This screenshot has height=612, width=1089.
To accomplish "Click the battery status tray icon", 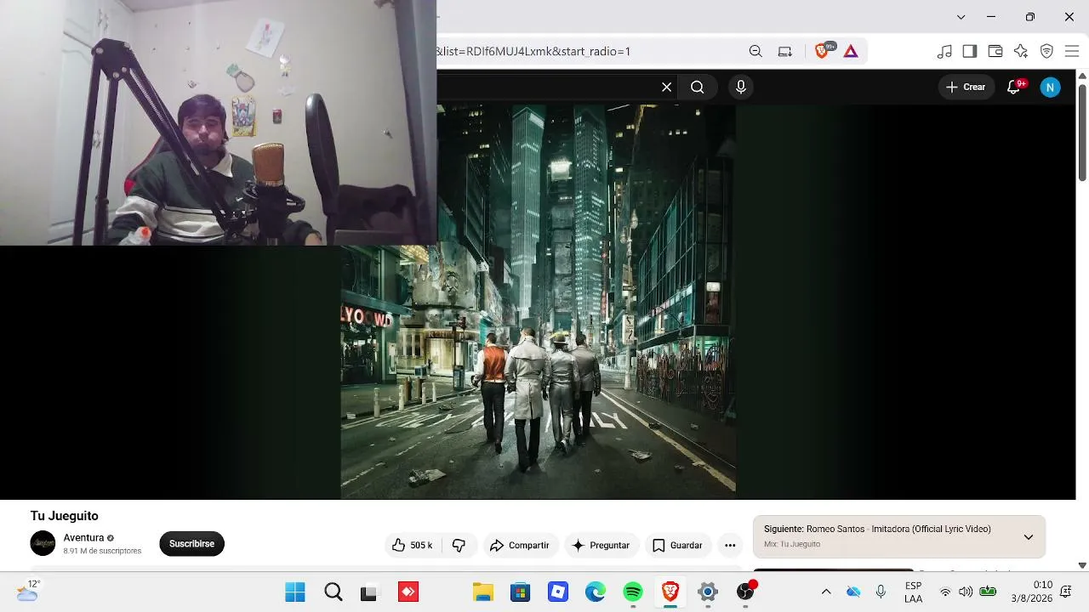I will 988,592.
